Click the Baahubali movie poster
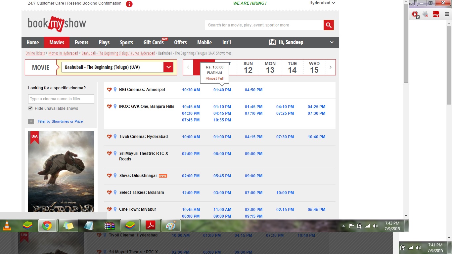Screen dimensions: 452x254 61,171
